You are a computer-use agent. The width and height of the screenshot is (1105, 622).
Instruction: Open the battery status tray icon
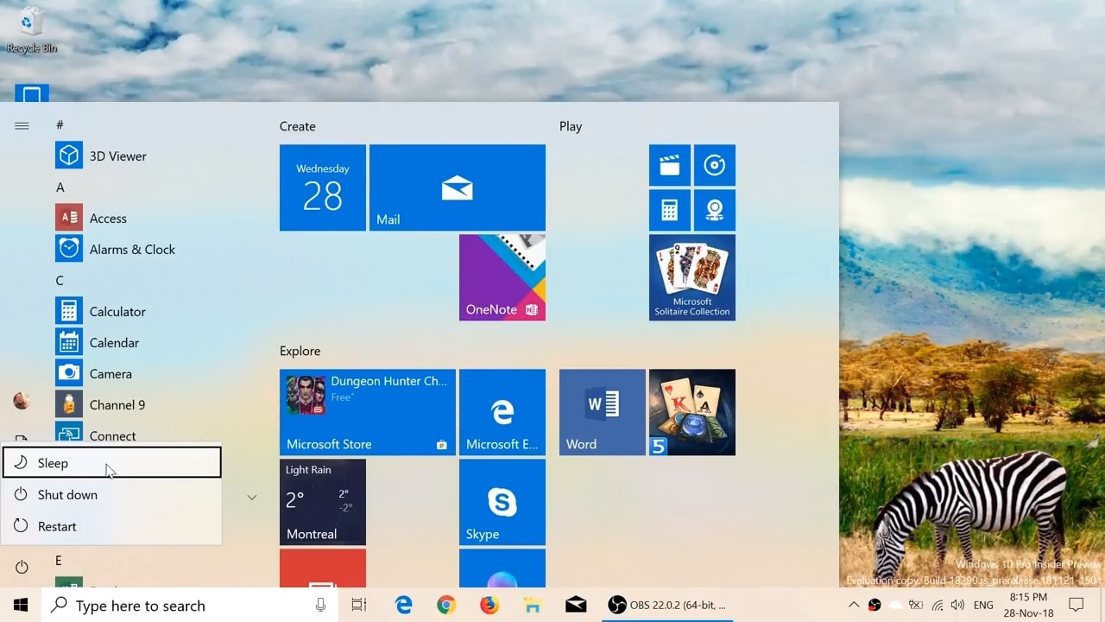[x=916, y=605]
